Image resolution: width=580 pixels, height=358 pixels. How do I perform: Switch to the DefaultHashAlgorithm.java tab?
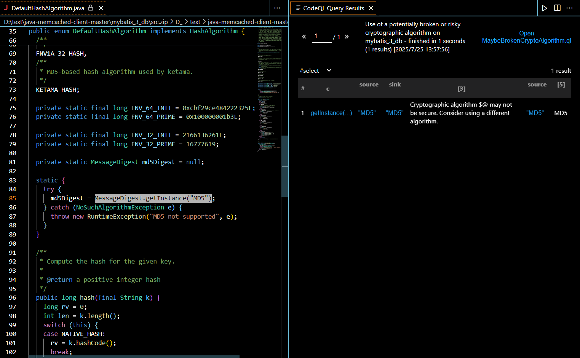point(48,8)
